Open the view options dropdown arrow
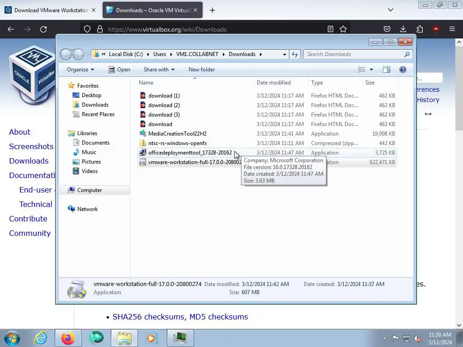 372,70
